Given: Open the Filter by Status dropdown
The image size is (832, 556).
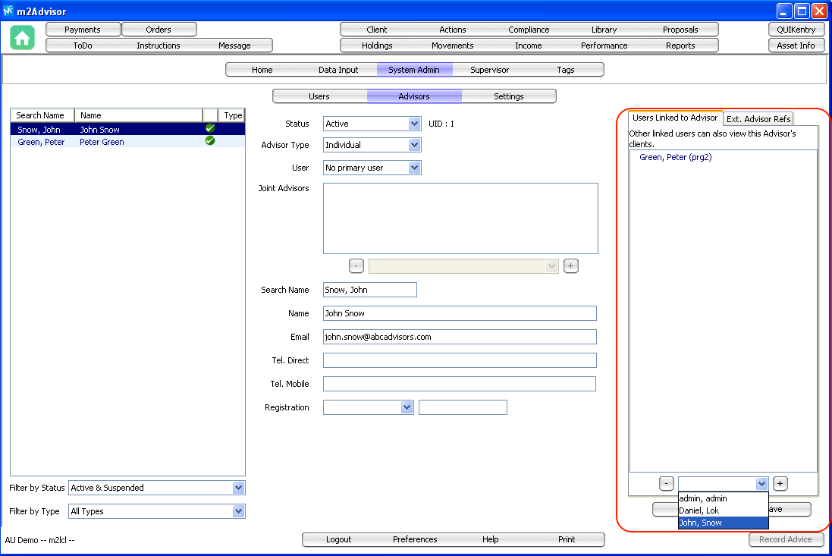Looking at the screenshot, I should click(238, 488).
